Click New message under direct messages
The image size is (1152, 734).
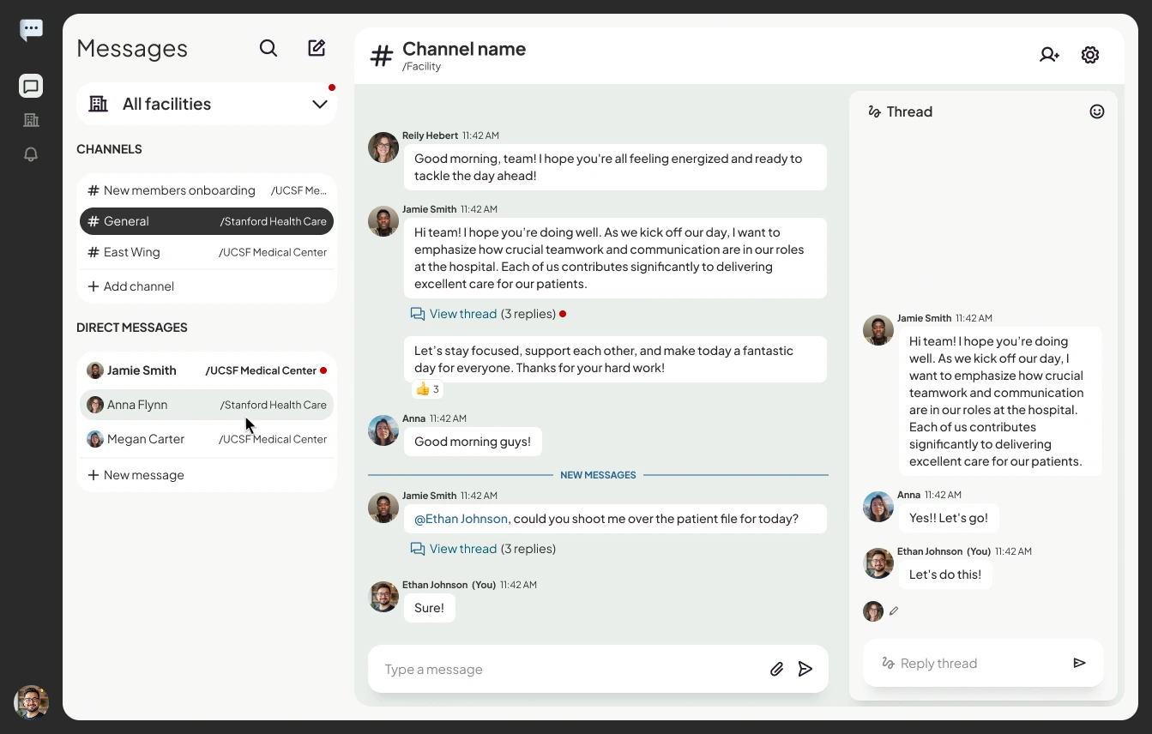(x=136, y=475)
